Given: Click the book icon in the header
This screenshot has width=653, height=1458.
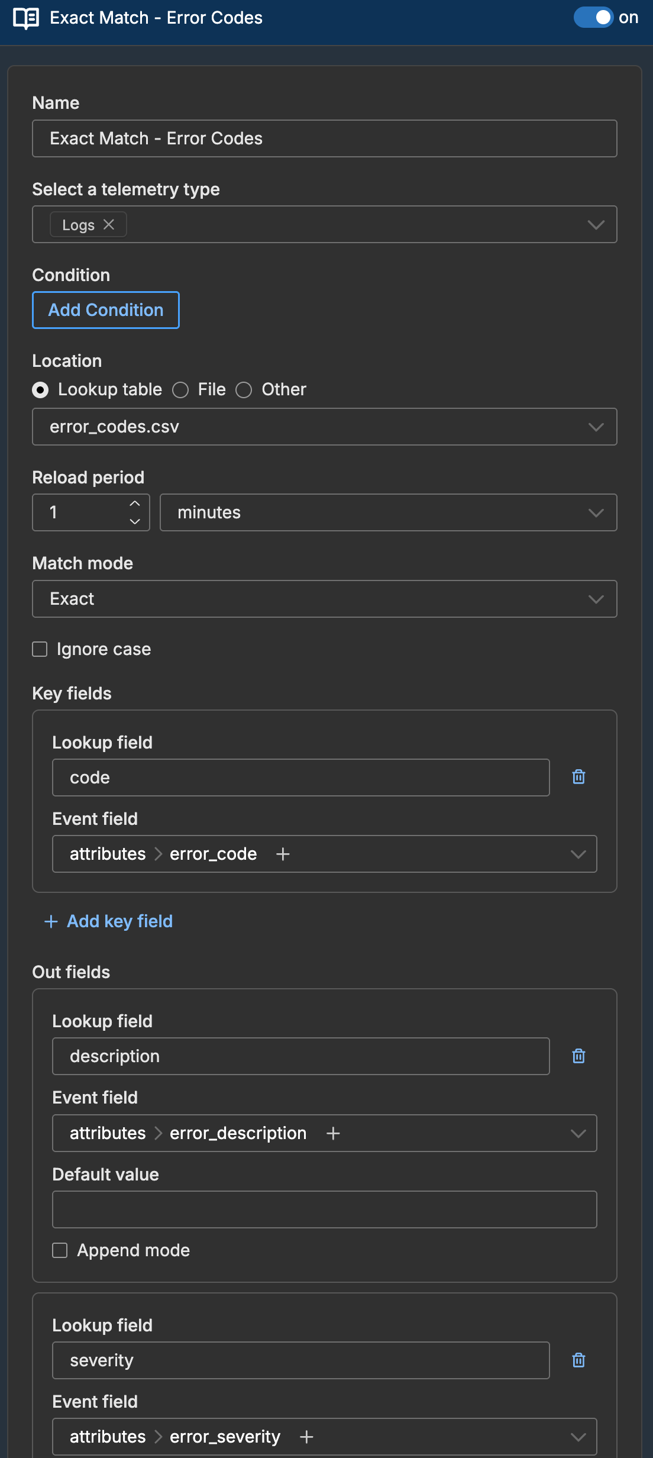Looking at the screenshot, I should pos(26,18).
